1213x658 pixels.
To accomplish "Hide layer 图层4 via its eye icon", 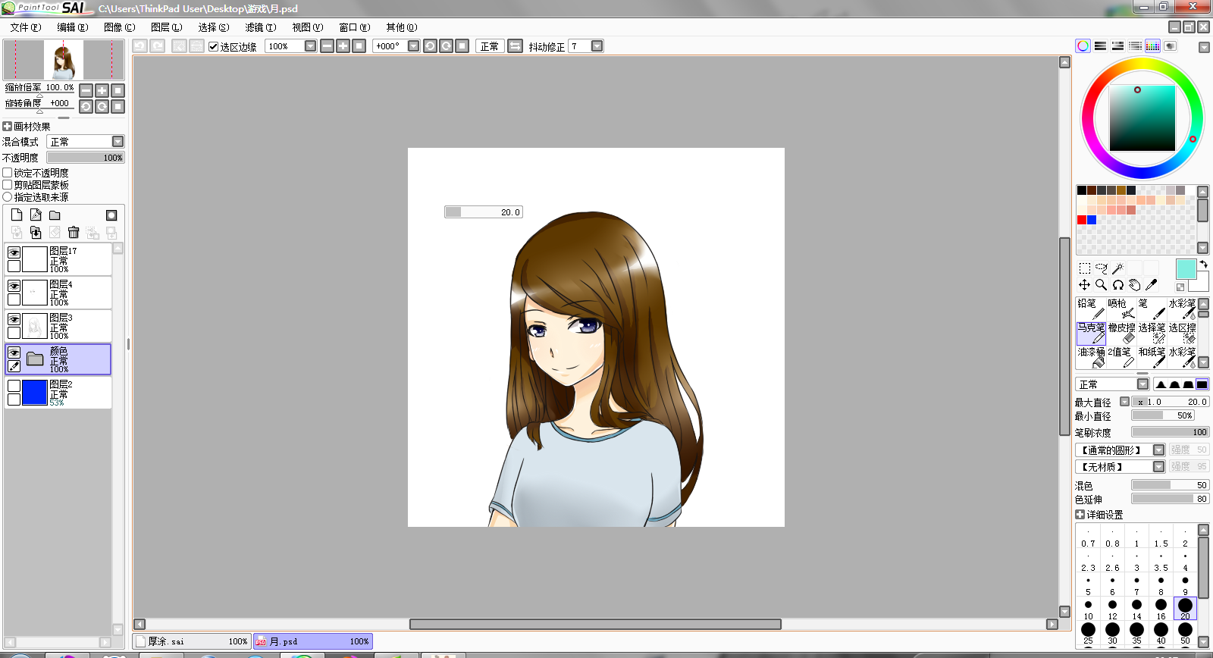I will tap(14, 286).
